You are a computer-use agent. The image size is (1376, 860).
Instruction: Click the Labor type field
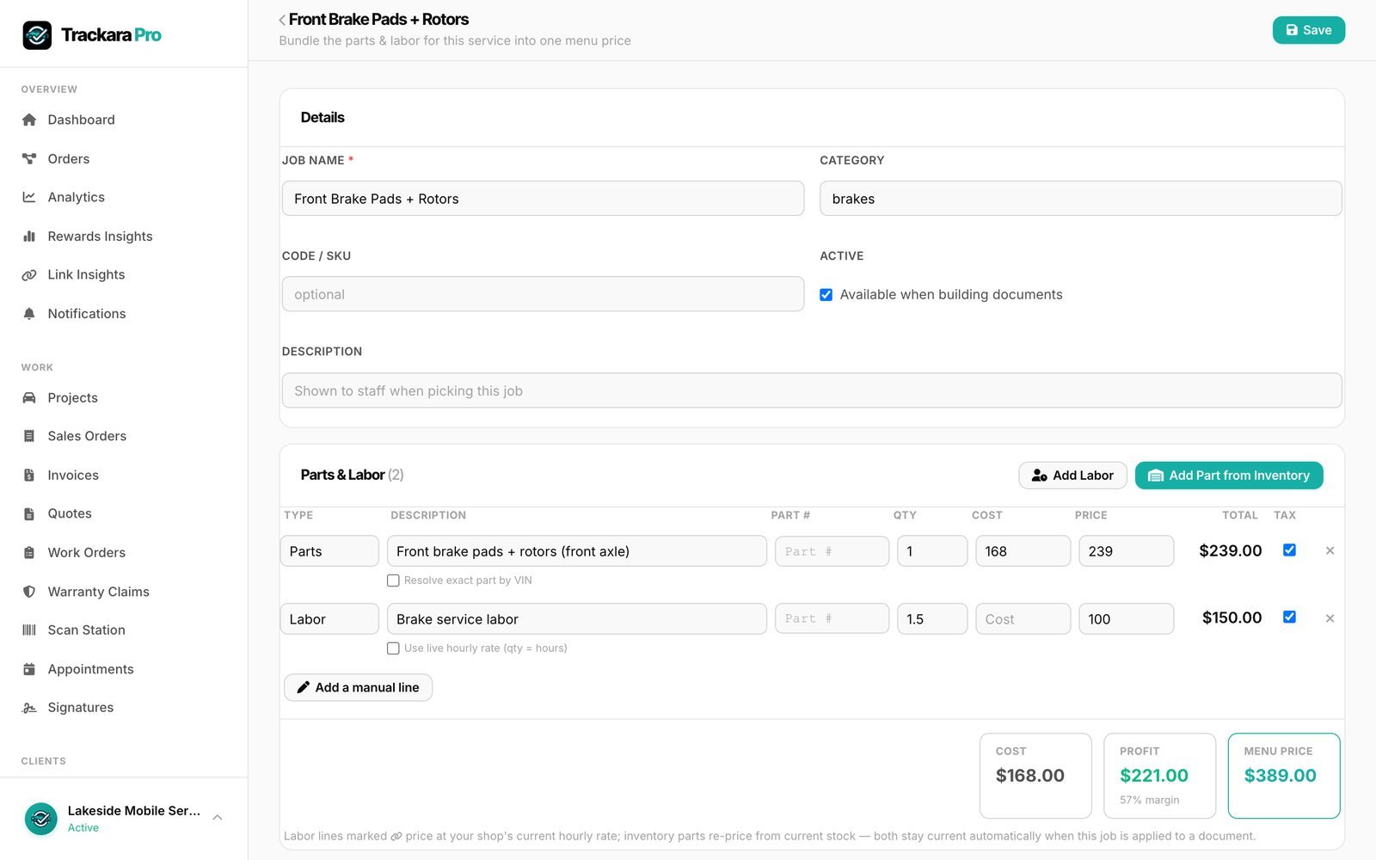tap(329, 619)
